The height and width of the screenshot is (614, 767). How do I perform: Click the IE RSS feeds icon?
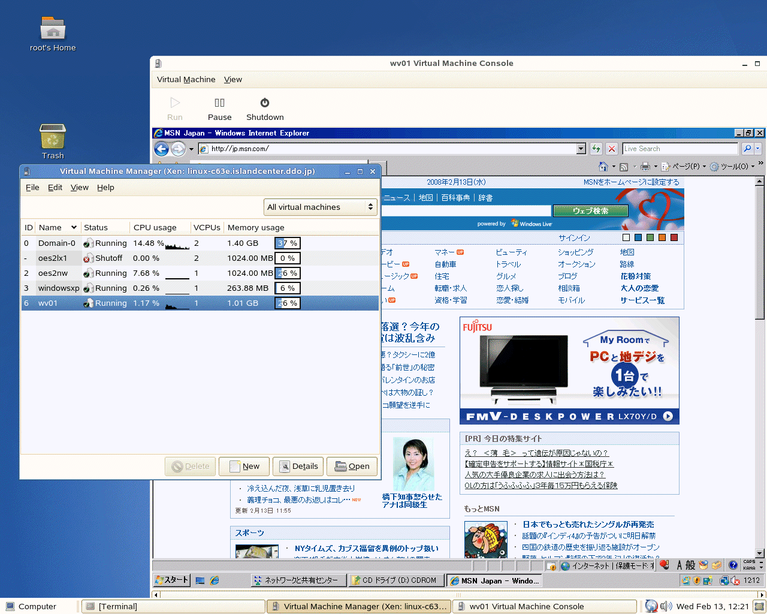[x=624, y=167]
